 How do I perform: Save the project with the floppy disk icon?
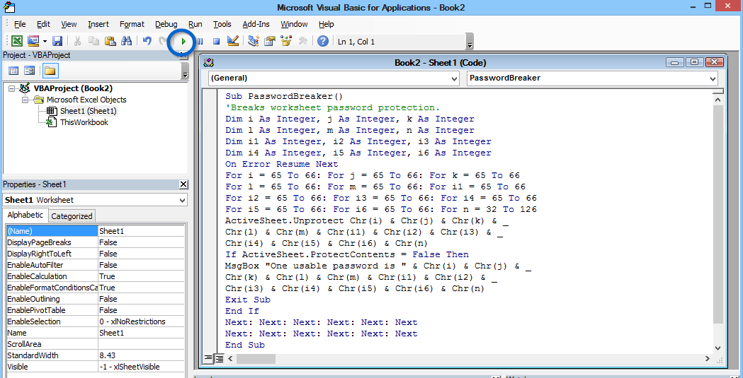point(57,42)
